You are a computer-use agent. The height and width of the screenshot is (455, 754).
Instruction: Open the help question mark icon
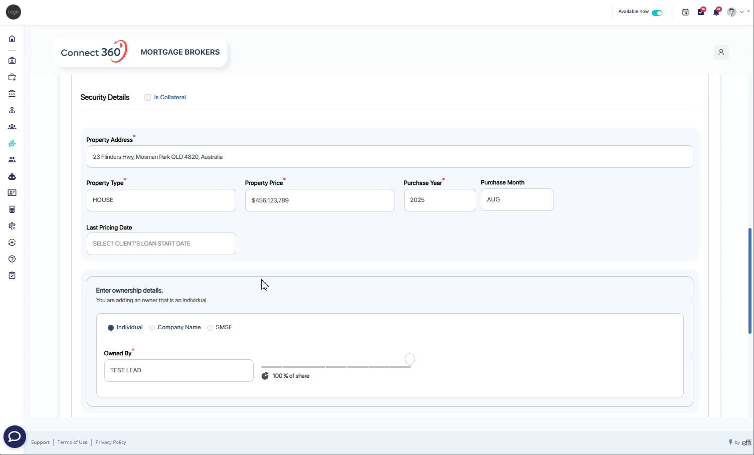(x=12, y=259)
